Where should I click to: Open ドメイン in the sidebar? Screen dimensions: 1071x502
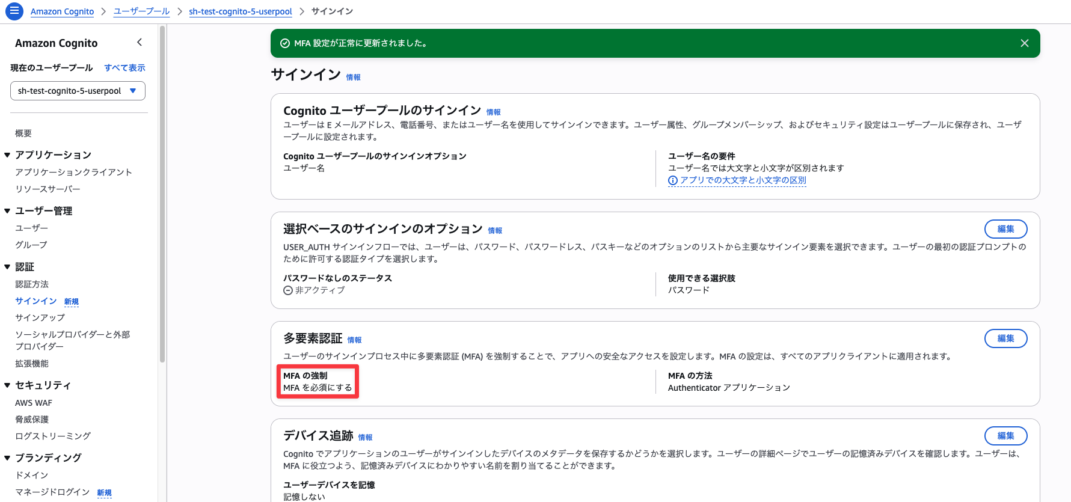tap(31, 476)
